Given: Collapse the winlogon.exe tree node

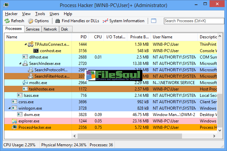Looking at the screenshot, I should (x=9, y=108).
